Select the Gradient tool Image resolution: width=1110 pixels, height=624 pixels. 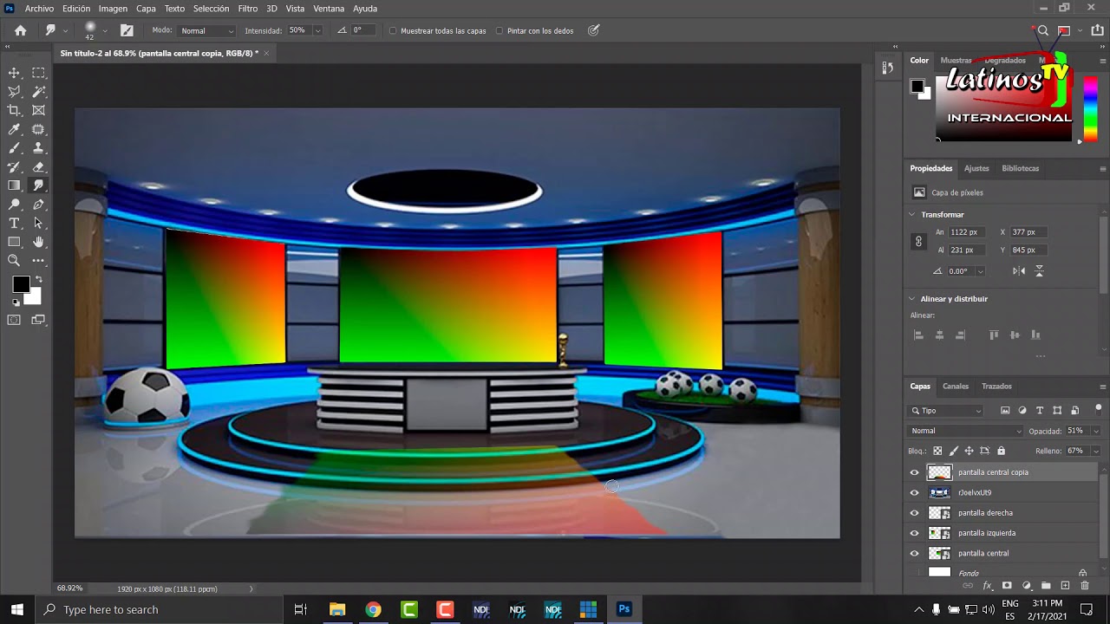[14, 185]
